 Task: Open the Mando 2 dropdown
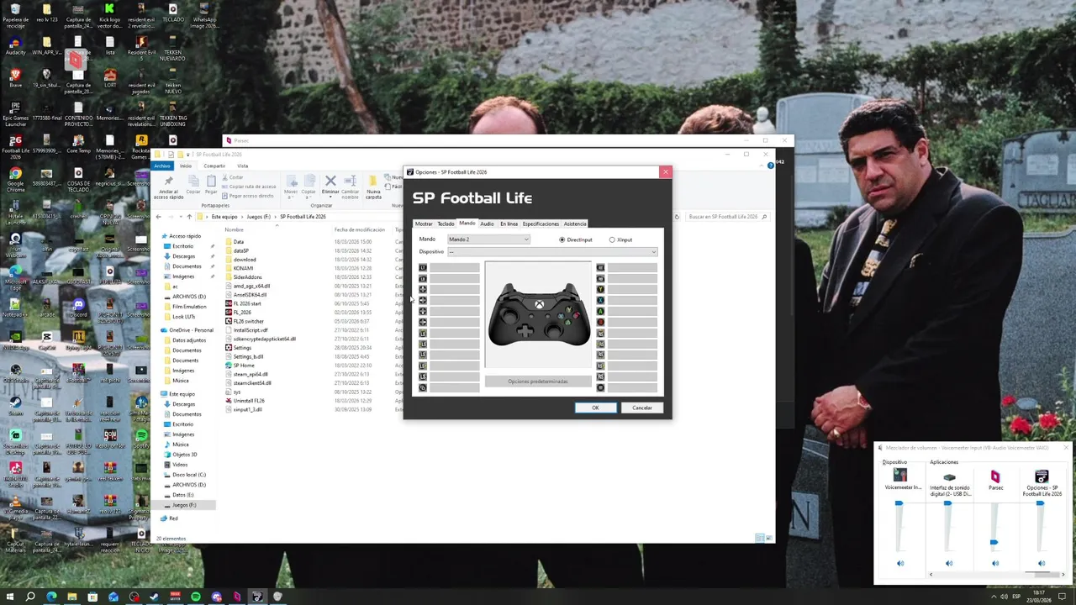(x=488, y=239)
